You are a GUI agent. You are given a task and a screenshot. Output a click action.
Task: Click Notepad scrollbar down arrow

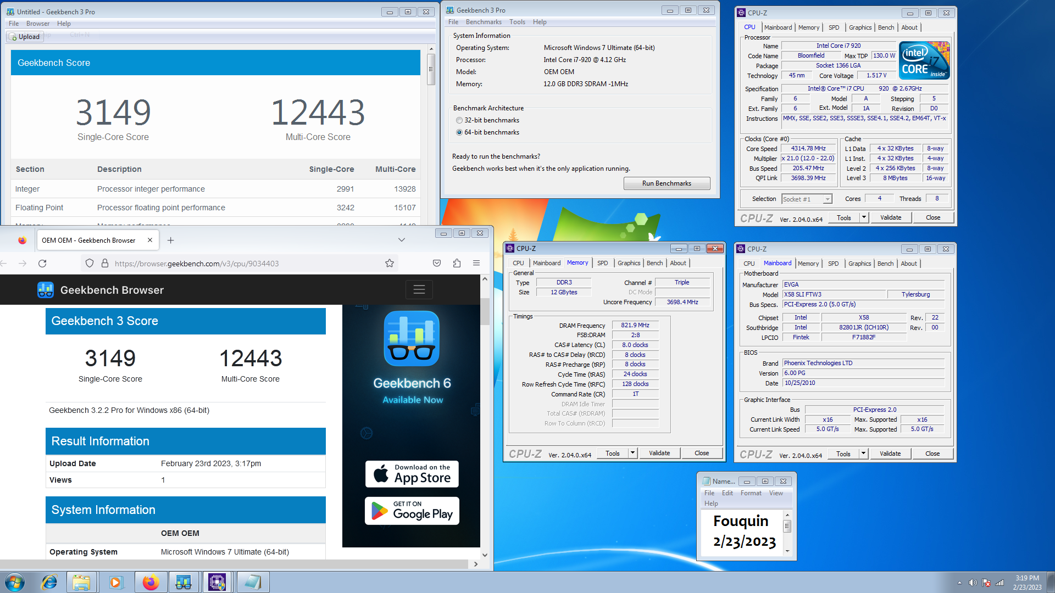(787, 551)
